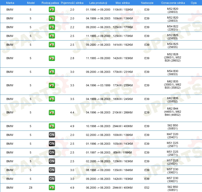Click the engine code M62 B35 (358S1), M62 B35 (358S2)
202x192 pixels.
point(173,85)
